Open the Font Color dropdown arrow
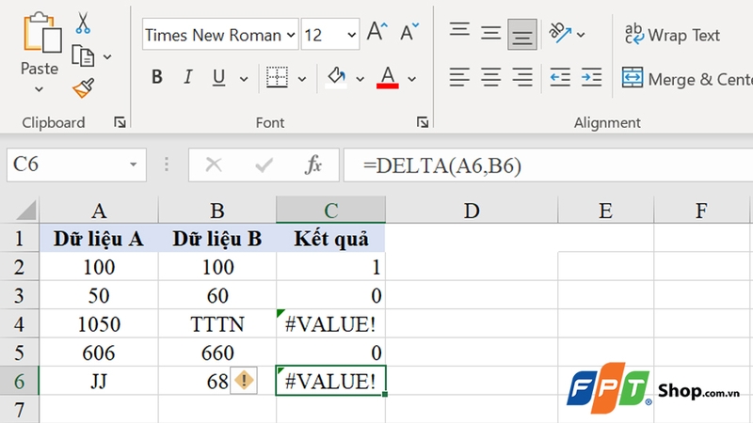Viewport: 753px width, 423px height. (x=411, y=79)
